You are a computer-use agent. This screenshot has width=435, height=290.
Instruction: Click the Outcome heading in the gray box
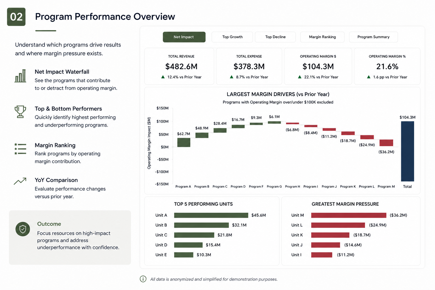(x=49, y=224)
